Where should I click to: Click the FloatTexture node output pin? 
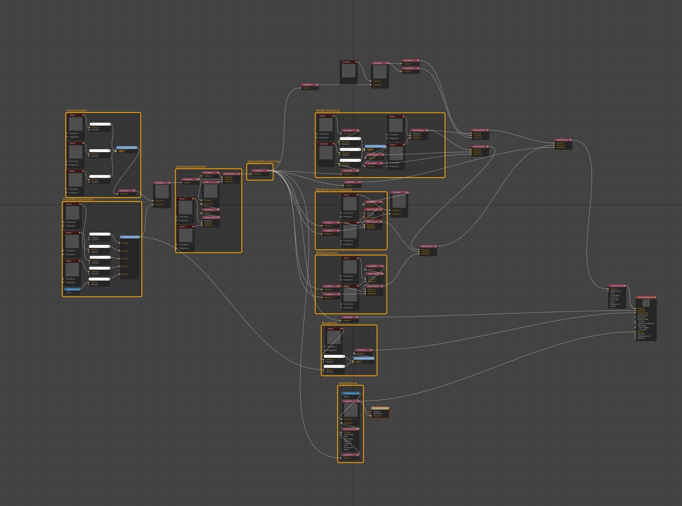point(358,393)
